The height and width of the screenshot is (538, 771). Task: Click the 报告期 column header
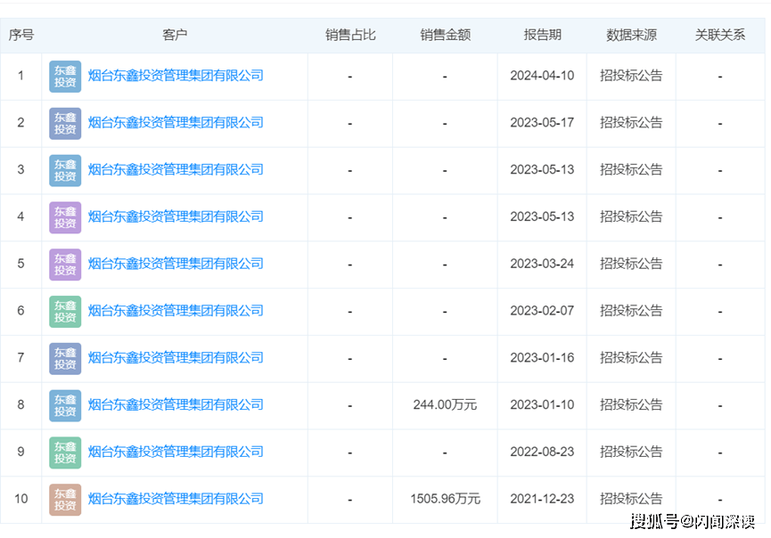pos(542,36)
